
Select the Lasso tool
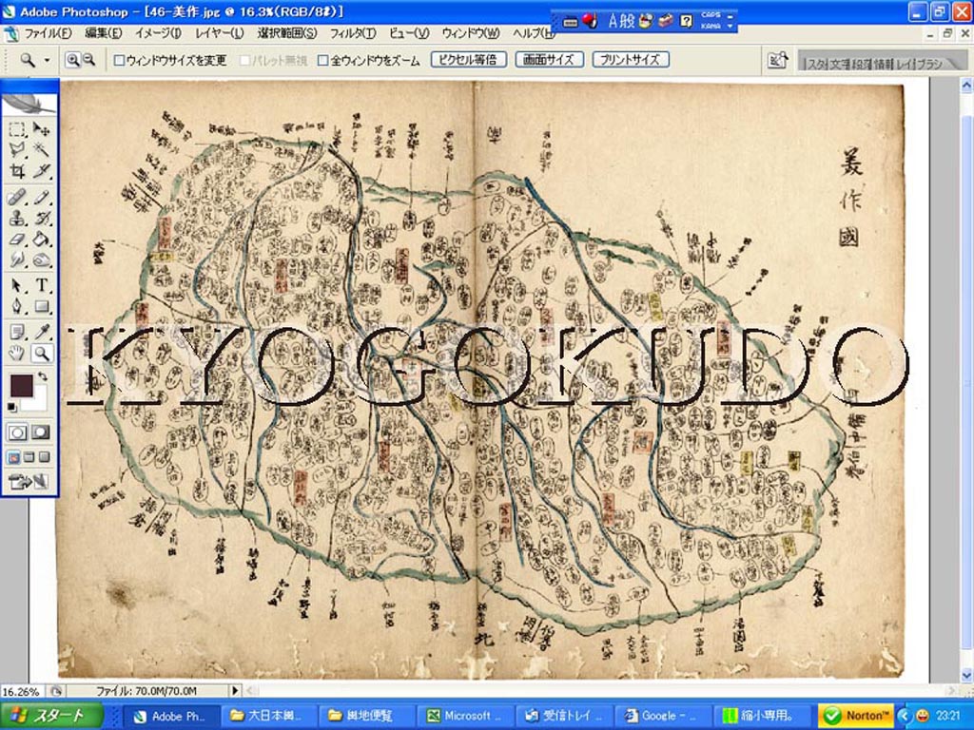pos(17,149)
